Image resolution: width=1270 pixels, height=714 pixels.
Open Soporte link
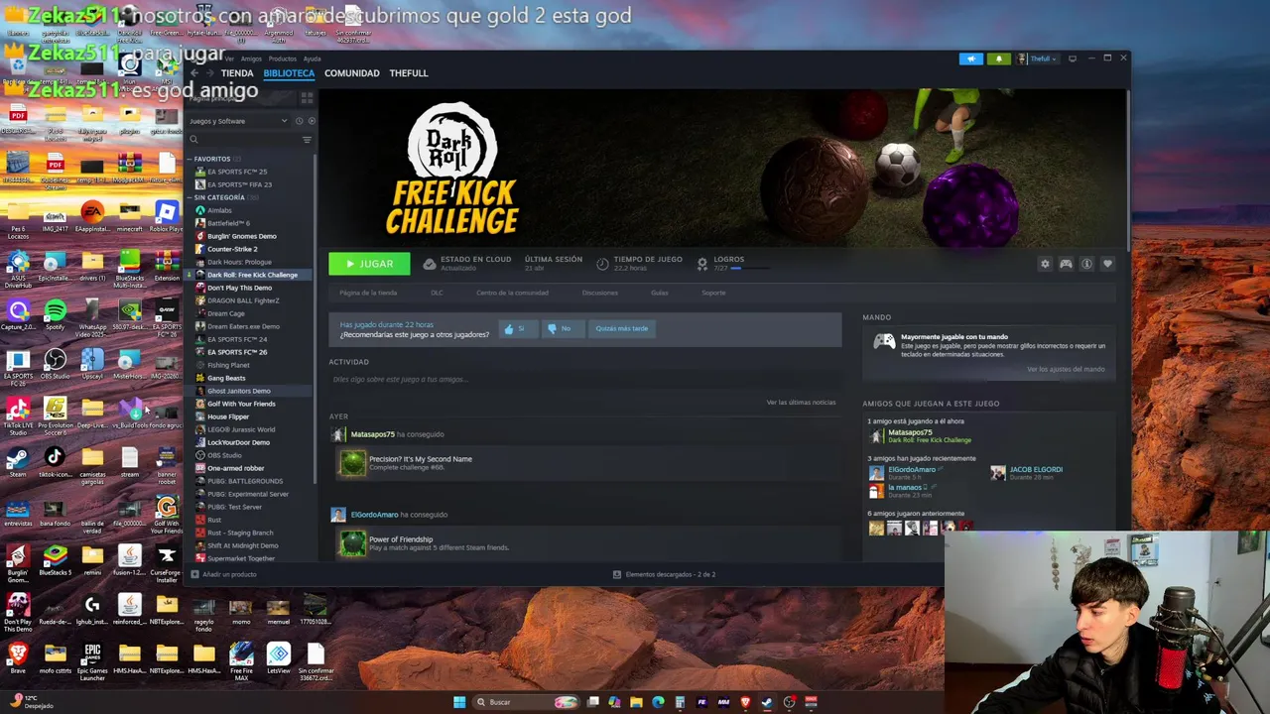click(713, 293)
